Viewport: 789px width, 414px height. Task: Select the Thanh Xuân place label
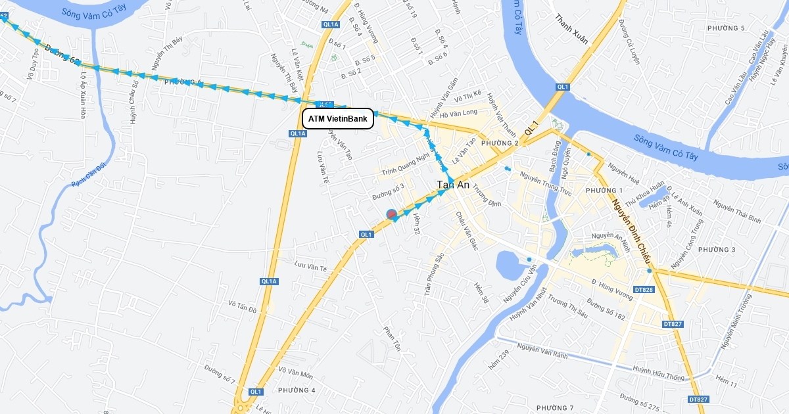571,29
